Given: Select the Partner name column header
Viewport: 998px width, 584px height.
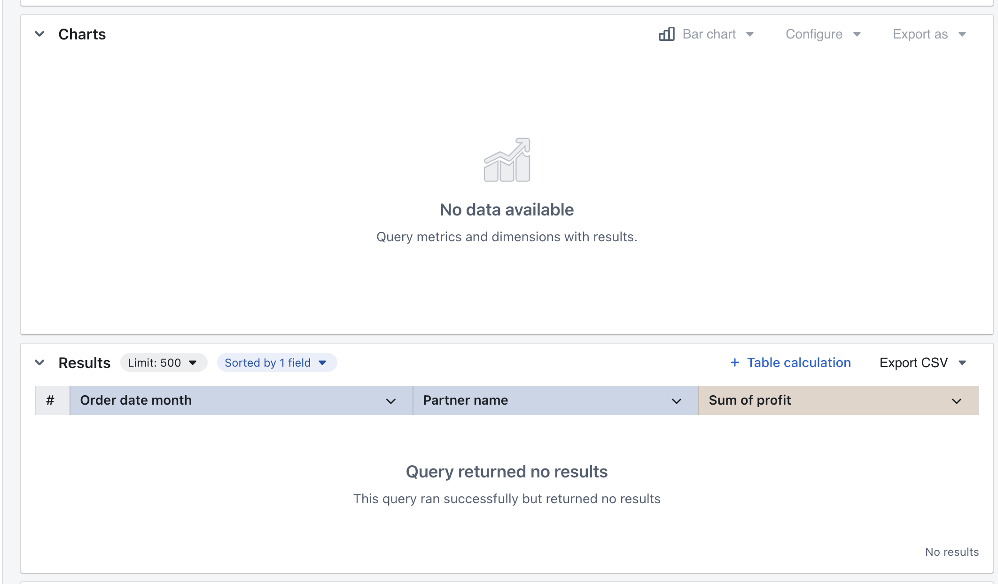Looking at the screenshot, I should click(x=466, y=400).
